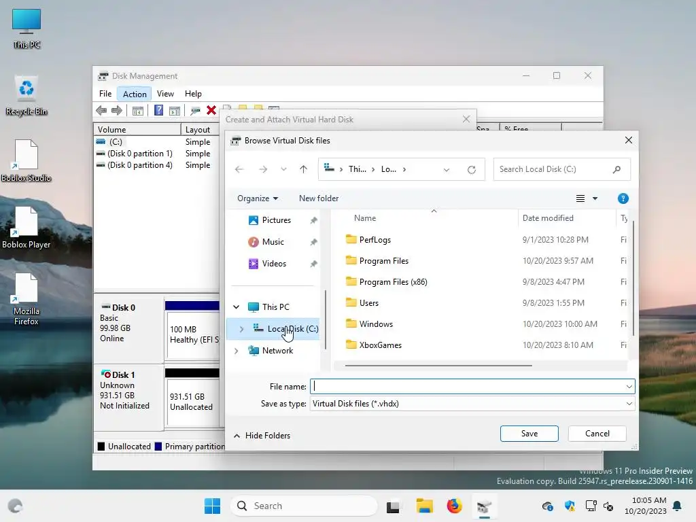Open the File name history dropdown
This screenshot has width=696, height=522.
(x=629, y=387)
